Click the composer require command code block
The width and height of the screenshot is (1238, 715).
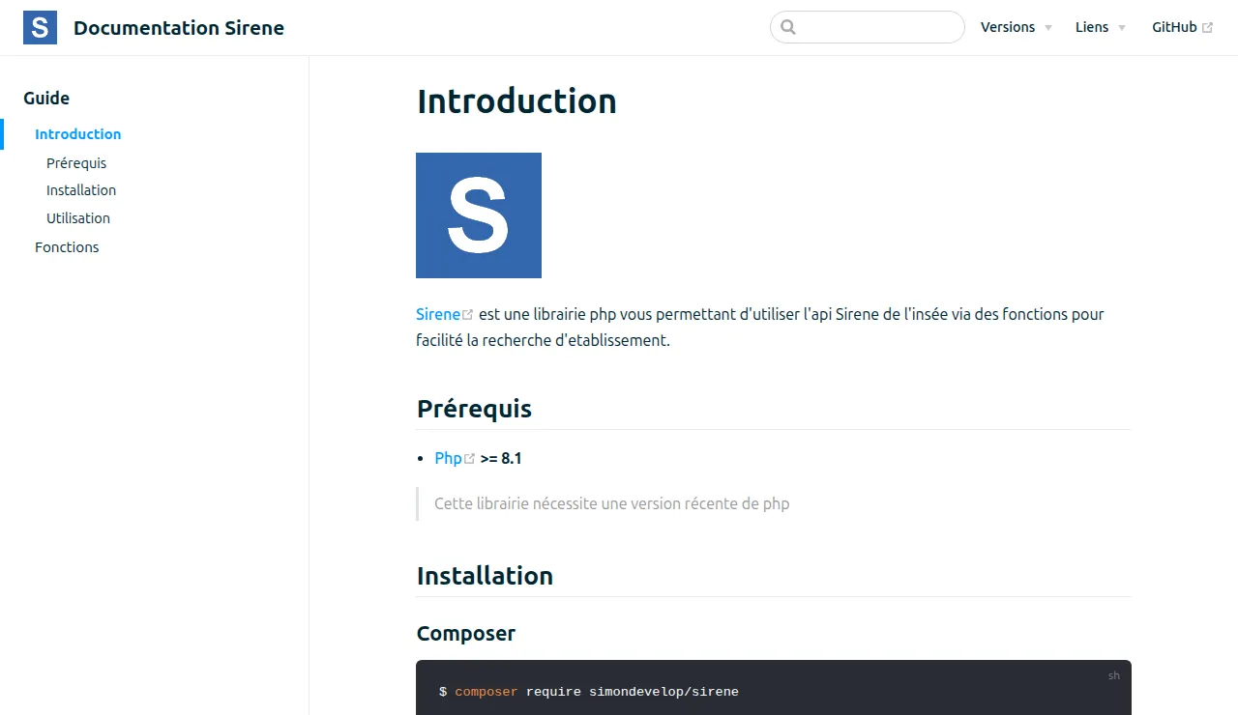click(x=774, y=688)
